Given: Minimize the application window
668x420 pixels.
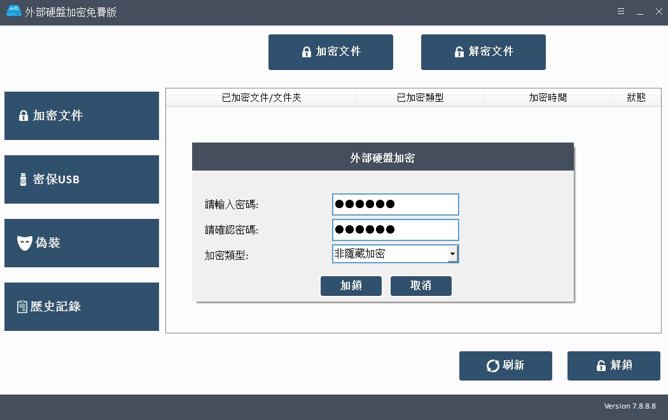Looking at the screenshot, I should coord(640,12).
